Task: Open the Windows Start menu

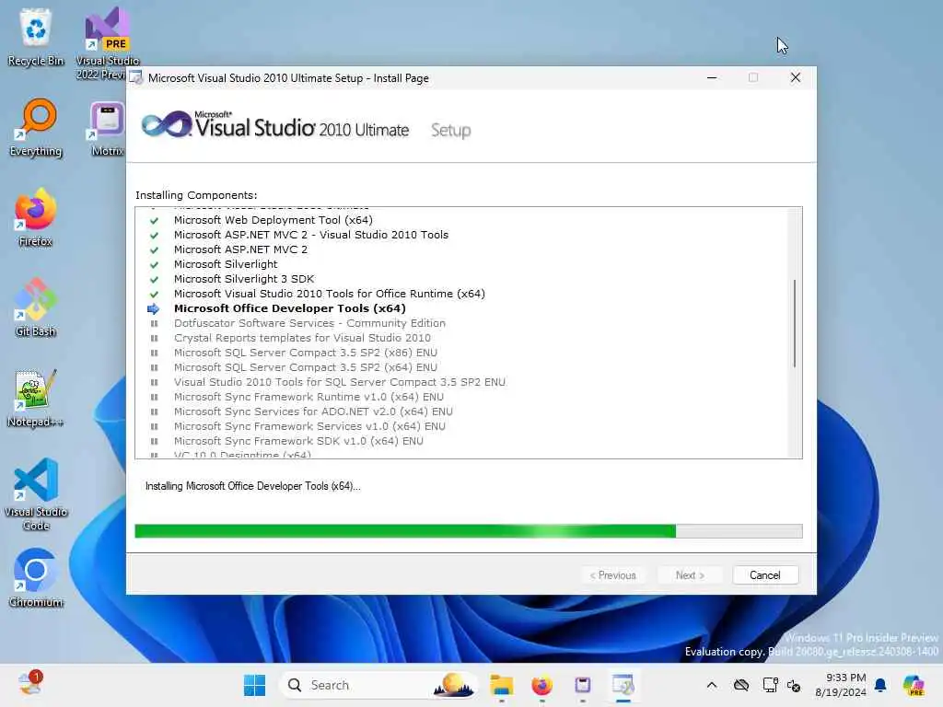Action: click(x=254, y=685)
